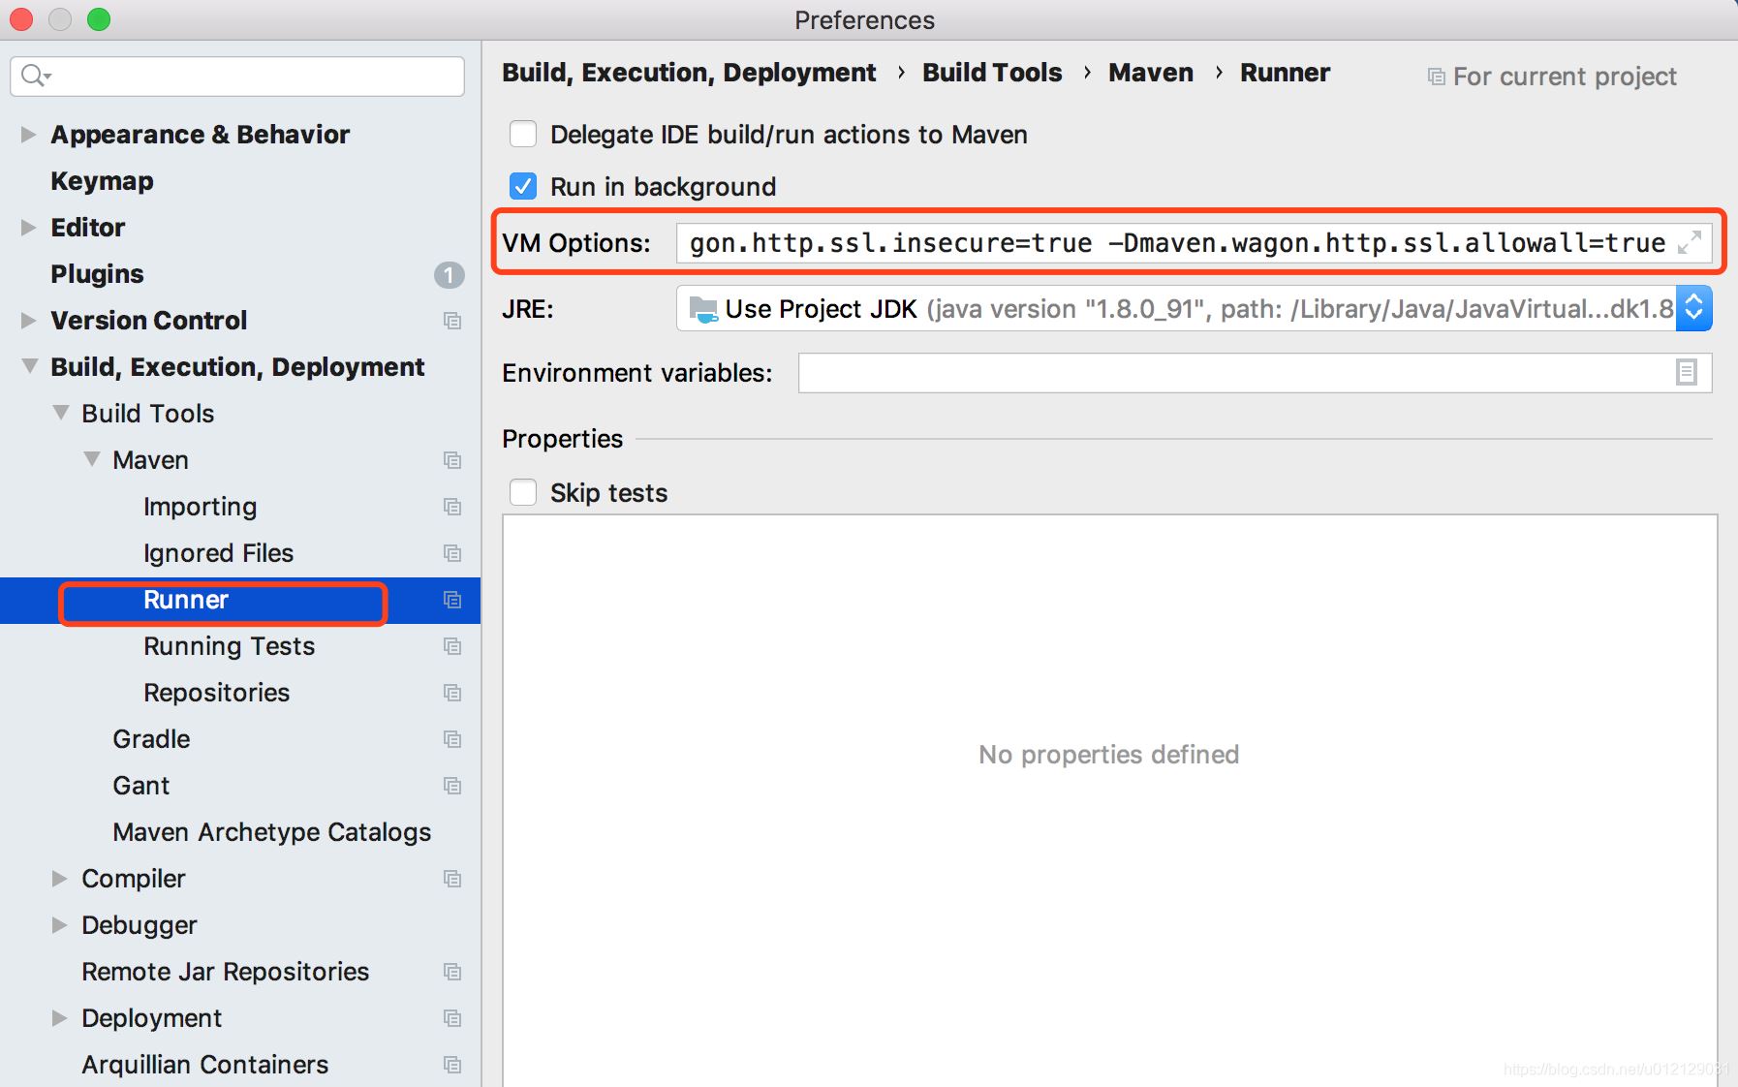Expand the Version Control section
1738x1087 pixels.
click(x=29, y=321)
